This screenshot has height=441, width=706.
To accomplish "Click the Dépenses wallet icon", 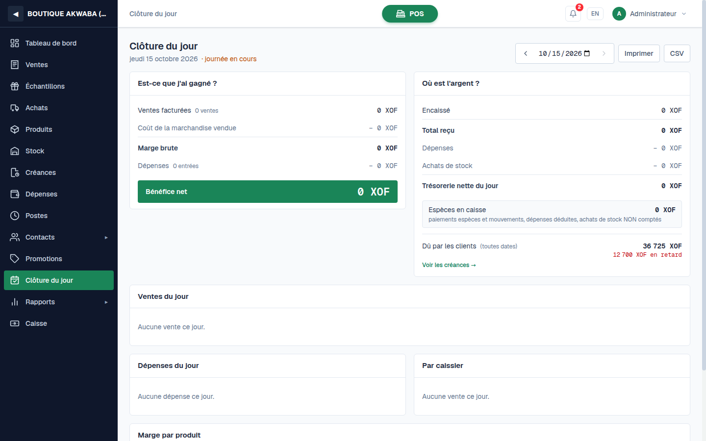I will [15, 194].
